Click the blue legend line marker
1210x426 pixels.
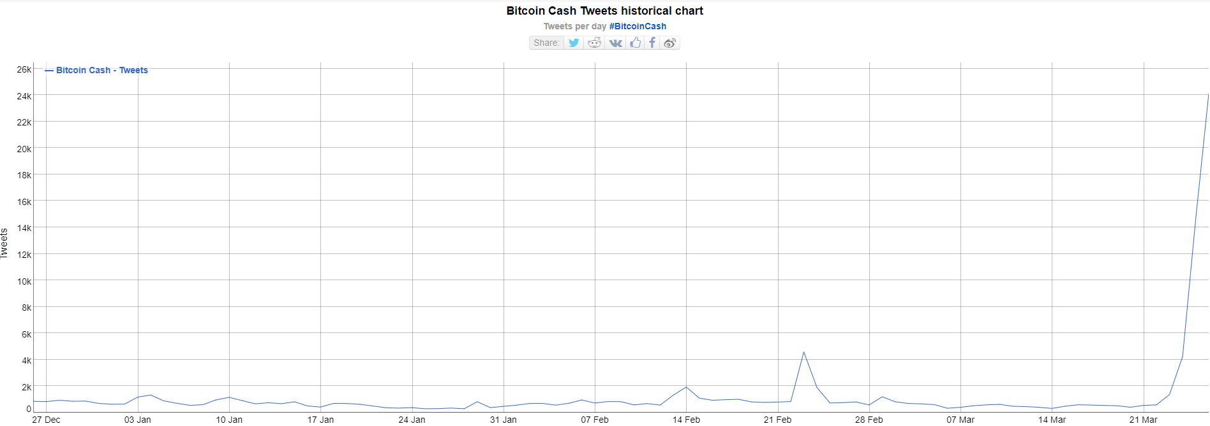tap(49, 71)
